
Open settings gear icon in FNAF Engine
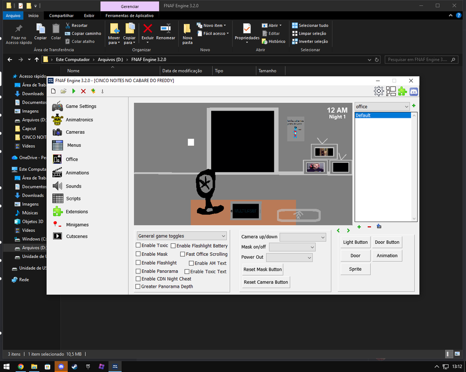378,91
